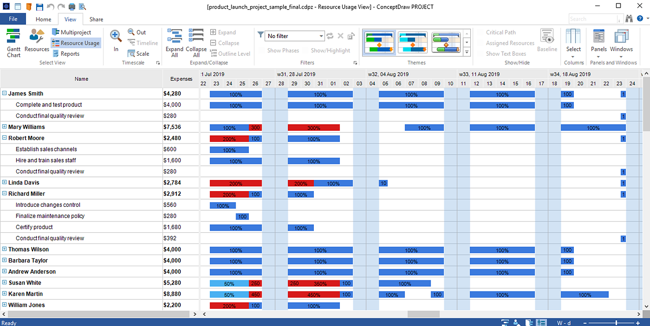
Task: Click the Redo arrow in quick access toolbar
Action: pyautogui.click(x=61, y=7)
